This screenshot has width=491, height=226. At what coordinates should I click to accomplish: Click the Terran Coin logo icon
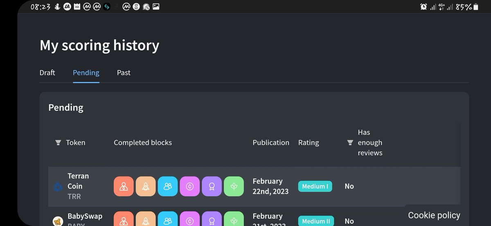[58, 186]
